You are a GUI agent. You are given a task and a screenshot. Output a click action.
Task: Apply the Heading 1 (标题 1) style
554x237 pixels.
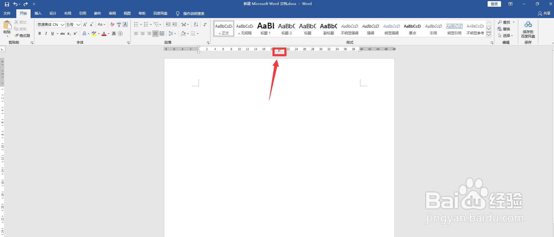click(266, 29)
